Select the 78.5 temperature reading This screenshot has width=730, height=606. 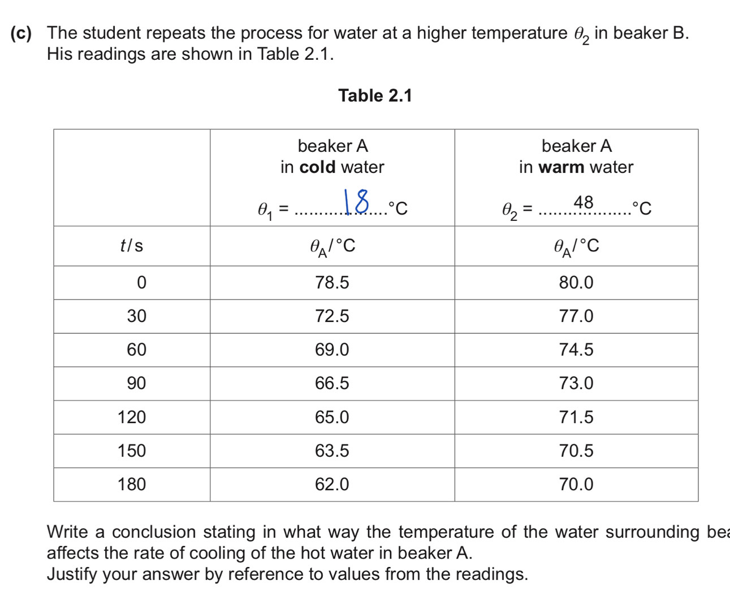332,282
